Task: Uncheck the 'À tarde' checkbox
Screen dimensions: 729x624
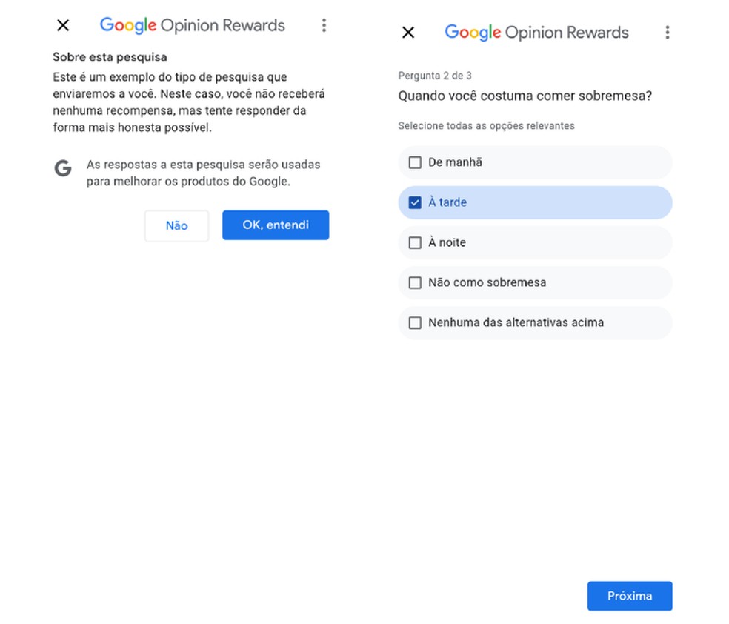Action: click(x=415, y=202)
